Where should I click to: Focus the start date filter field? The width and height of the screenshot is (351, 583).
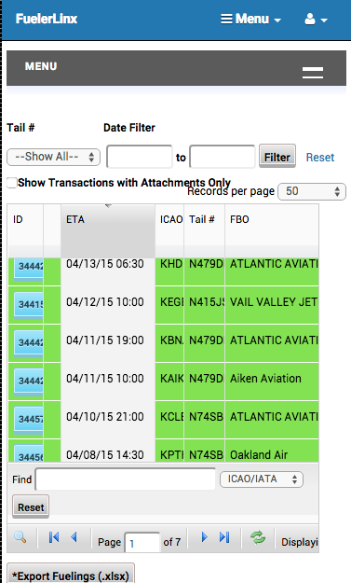[140, 157]
